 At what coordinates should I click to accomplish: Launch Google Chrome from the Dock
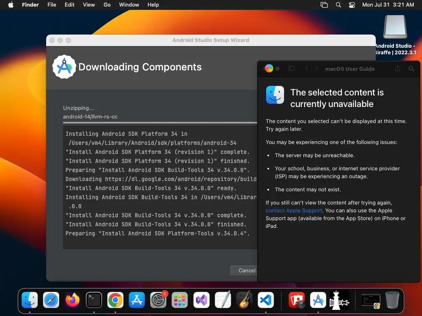tap(115, 300)
